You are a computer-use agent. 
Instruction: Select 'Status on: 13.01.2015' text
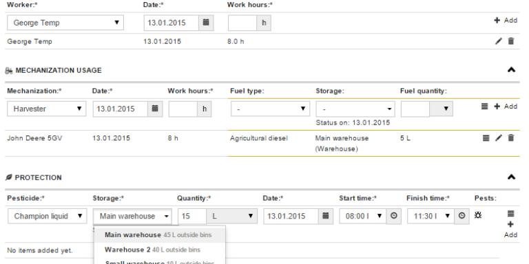click(353, 122)
